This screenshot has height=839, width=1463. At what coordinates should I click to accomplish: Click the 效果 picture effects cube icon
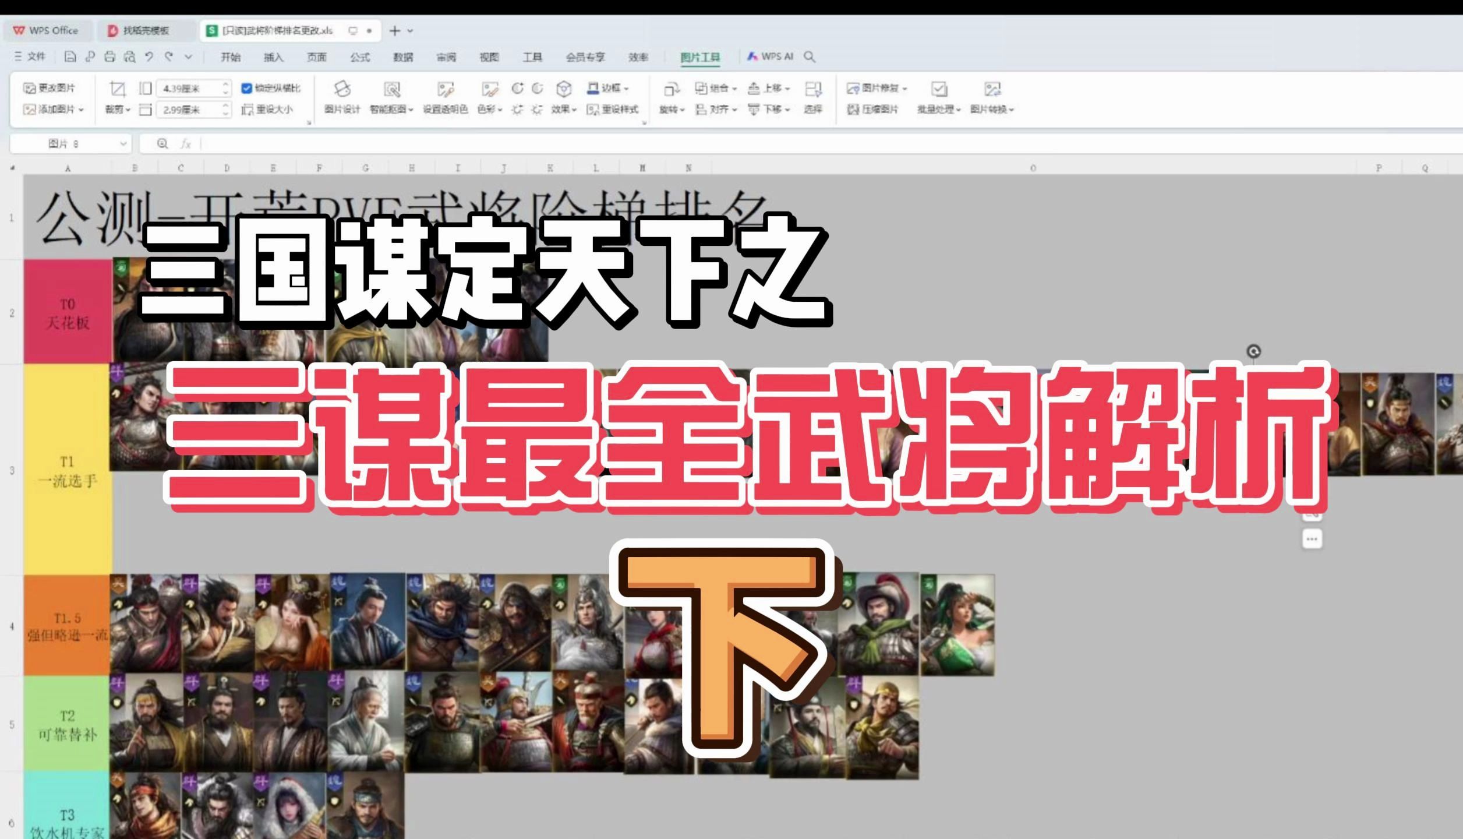(563, 89)
